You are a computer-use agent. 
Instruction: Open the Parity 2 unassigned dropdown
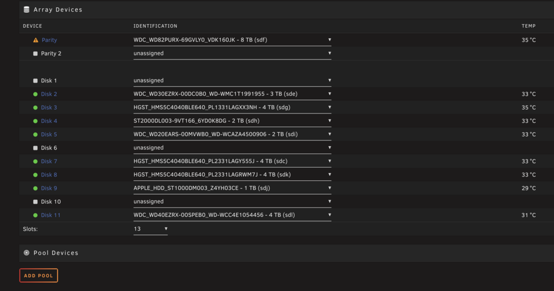[x=232, y=53]
